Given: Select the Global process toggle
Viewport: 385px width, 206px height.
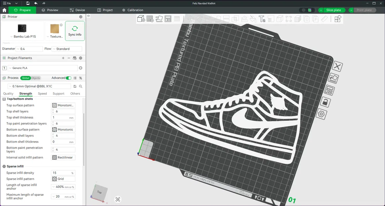Looking at the screenshot, I should pos(25,78).
